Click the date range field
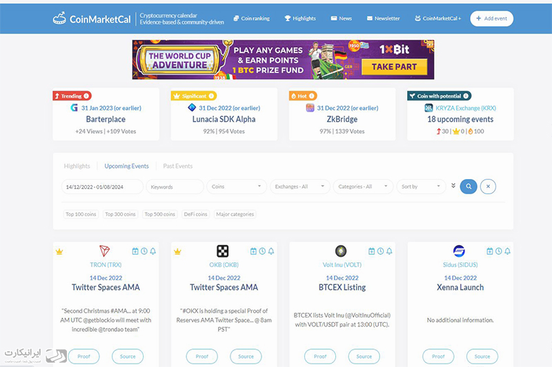The width and height of the screenshot is (552, 367). (102, 187)
